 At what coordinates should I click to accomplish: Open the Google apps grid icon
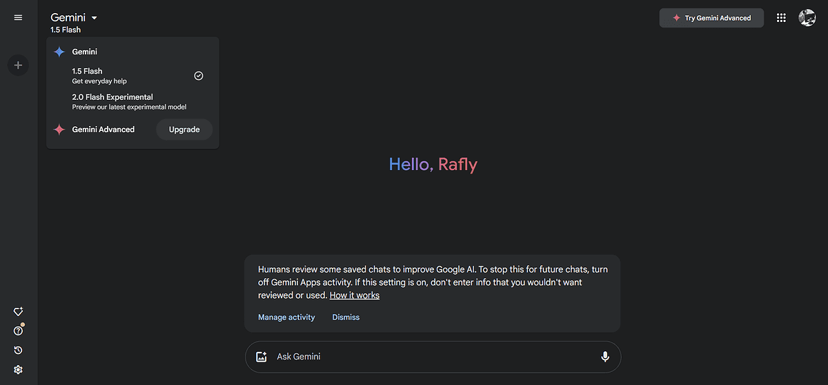click(x=781, y=18)
